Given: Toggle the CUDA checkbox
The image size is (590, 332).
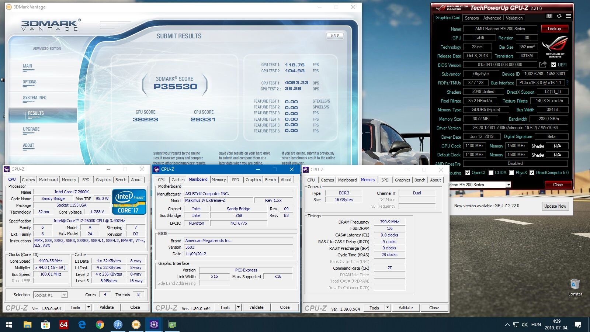Looking at the screenshot, I should pos(491,173).
